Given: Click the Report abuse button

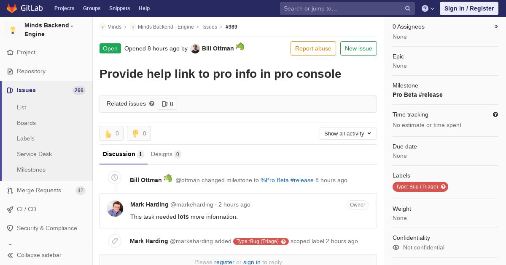Looking at the screenshot, I should click(313, 48).
